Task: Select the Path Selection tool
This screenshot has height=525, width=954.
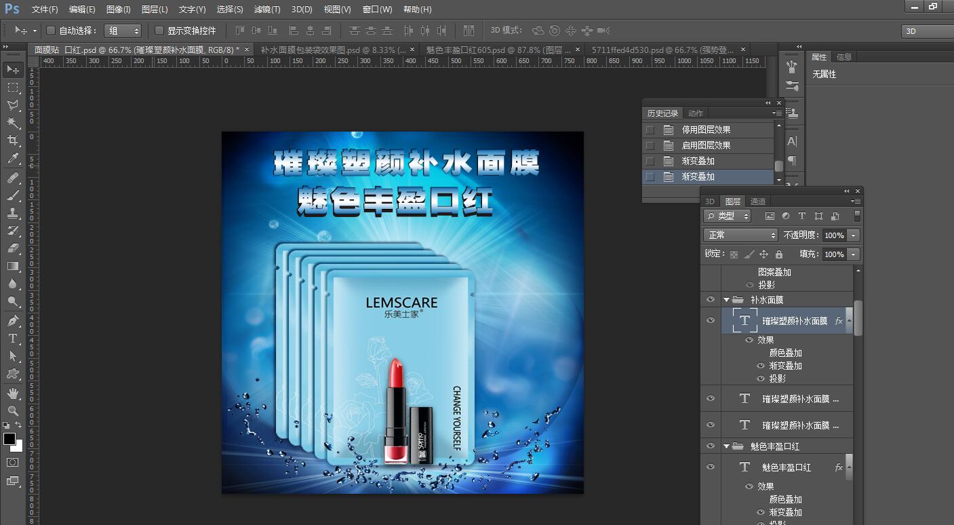Action: click(13, 356)
